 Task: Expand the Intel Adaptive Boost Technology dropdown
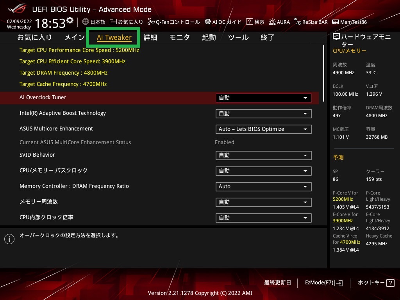tap(264, 114)
